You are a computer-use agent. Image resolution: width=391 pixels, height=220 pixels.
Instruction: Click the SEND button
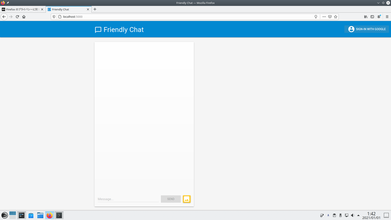[171, 199]
